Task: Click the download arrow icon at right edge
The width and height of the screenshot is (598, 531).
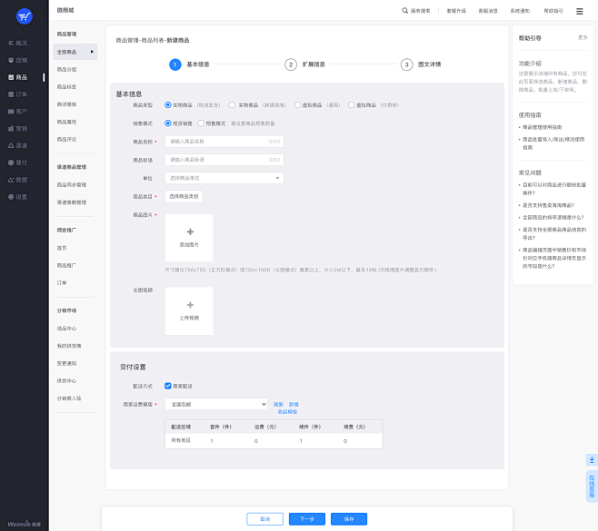Action: [x=591, y=460]
